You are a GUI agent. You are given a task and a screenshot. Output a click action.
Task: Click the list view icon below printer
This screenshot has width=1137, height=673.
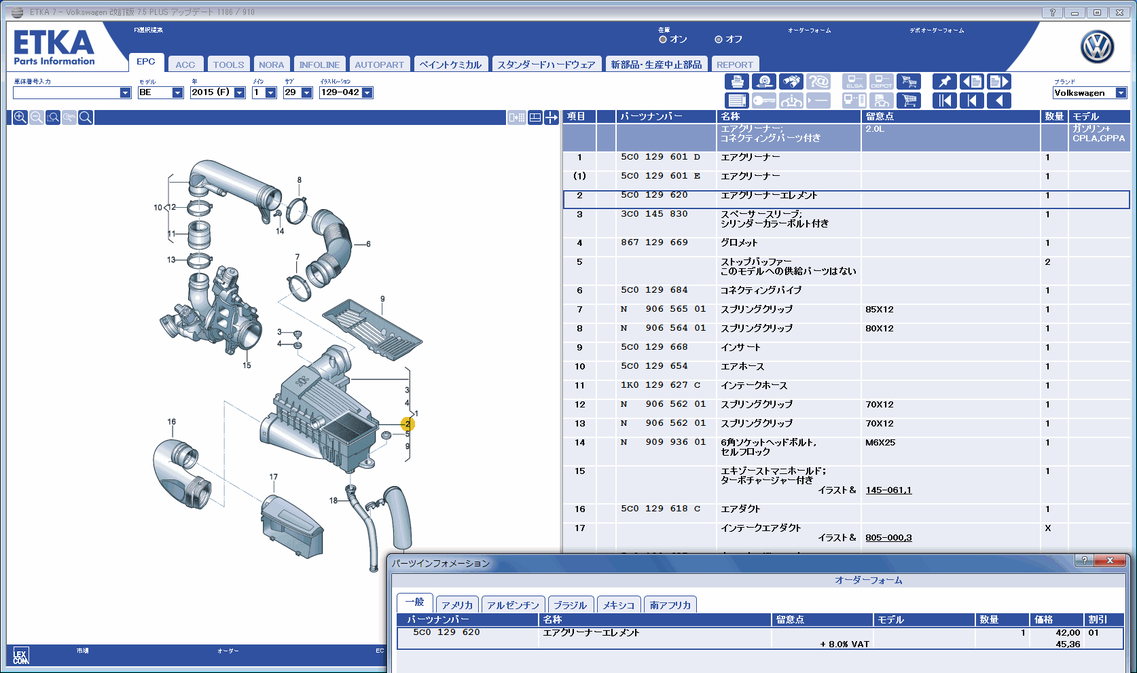(737, 101)
